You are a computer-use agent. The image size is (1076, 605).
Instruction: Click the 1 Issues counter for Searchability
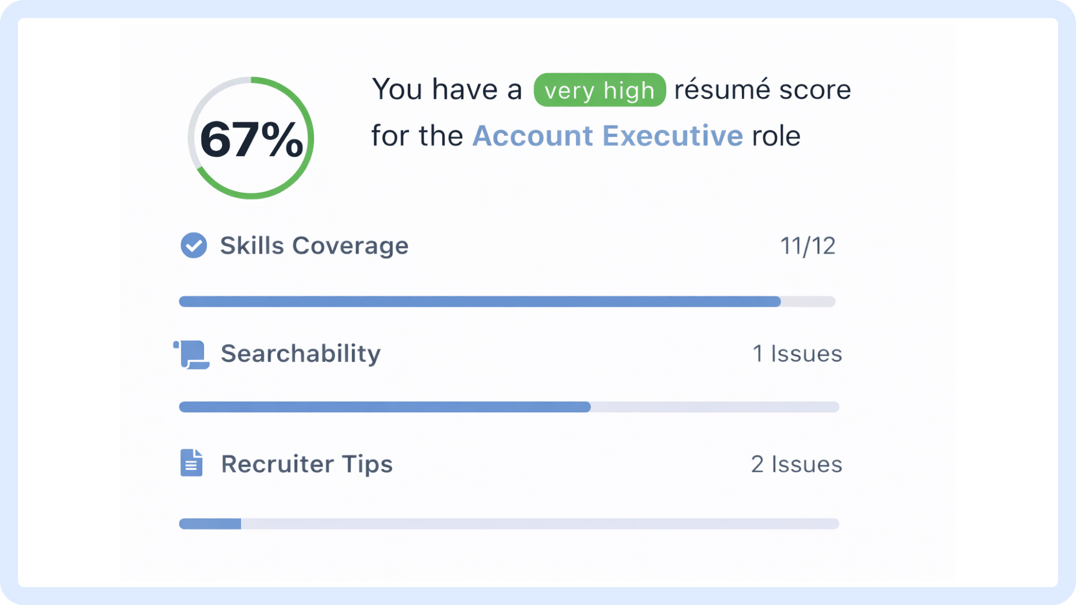pyautogui.click(x=797, y=353)
